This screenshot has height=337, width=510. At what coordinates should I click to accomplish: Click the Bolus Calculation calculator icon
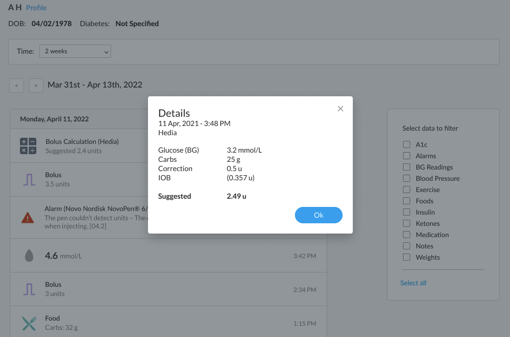[28, 146]
